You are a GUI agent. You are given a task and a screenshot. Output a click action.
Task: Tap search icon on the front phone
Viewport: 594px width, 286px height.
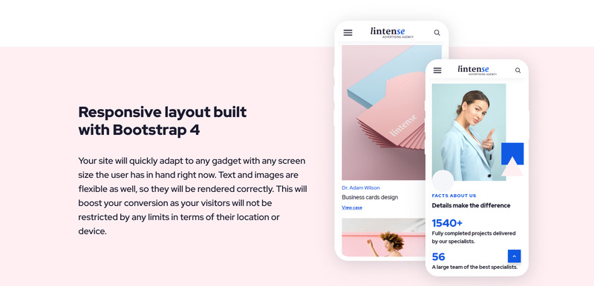coord(518,70)
